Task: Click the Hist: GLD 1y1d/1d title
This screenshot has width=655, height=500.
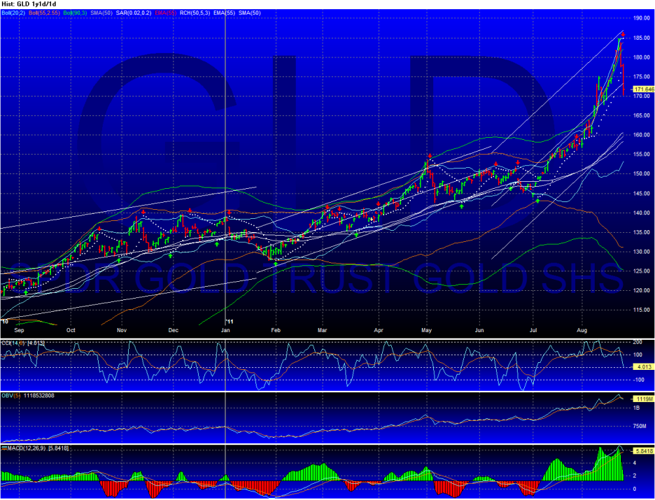Action: [29, 3]
